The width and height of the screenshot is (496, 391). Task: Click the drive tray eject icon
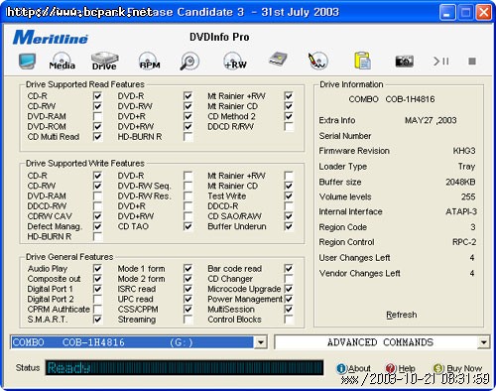click(x=278, y=60)
